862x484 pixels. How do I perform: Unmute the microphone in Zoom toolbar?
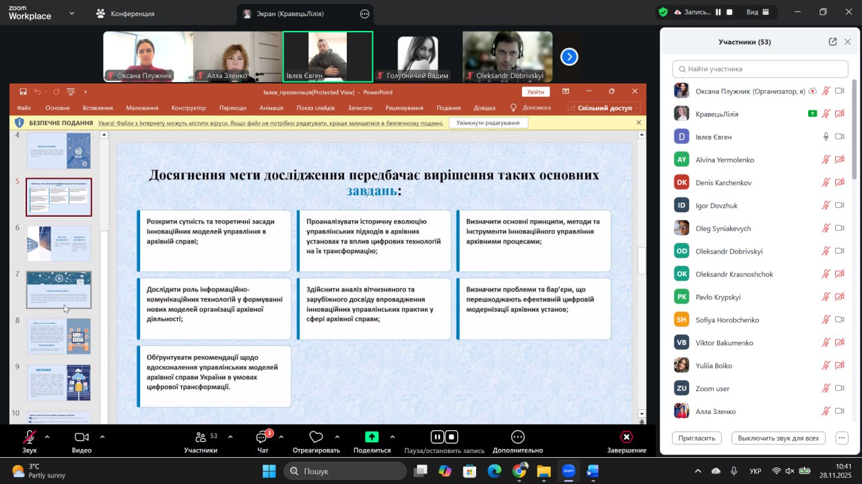(30, 438)
